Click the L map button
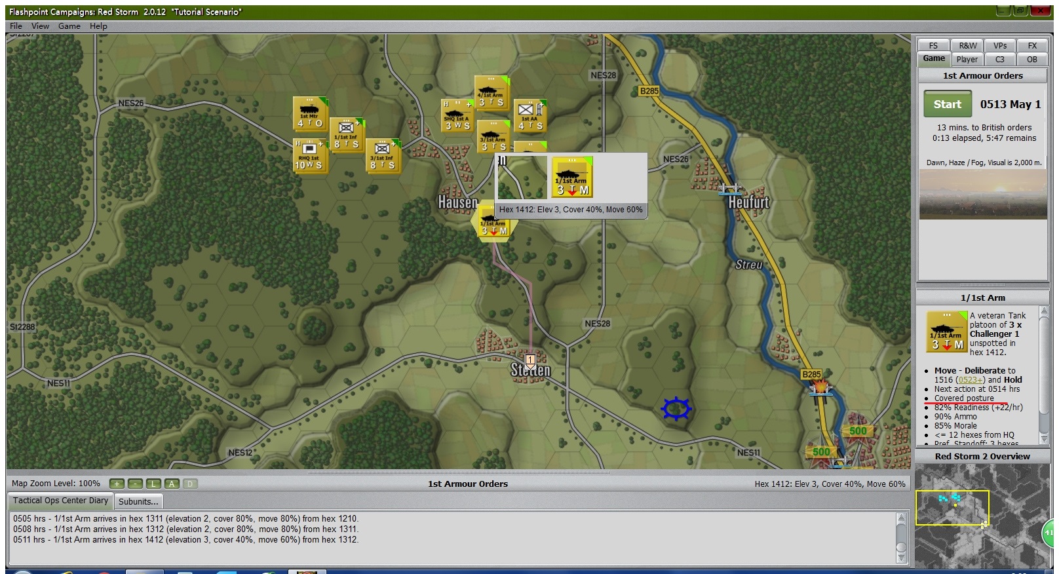 pyautogui.click(x=153, y=484)
